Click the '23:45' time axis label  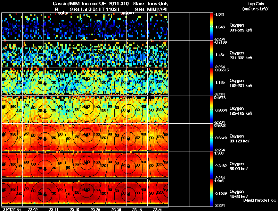pos(137,210)
